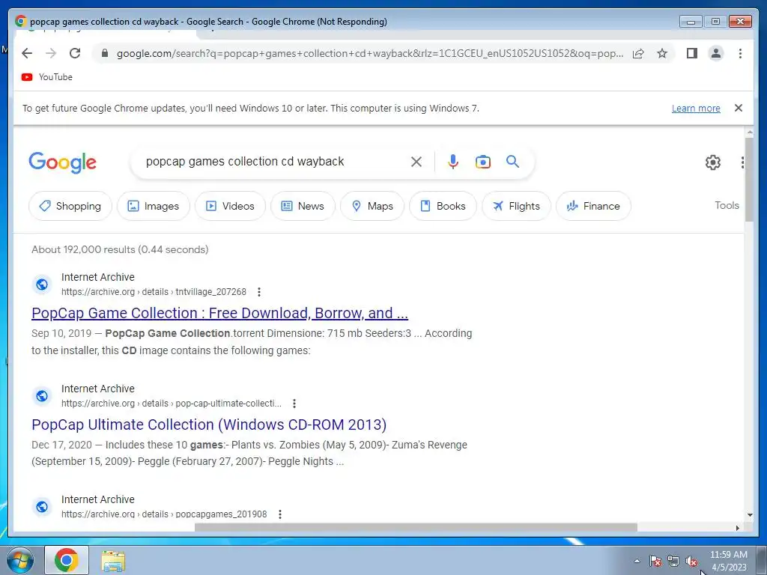
Task: Click the Chrome icon in the window title bar
Action: pyautogui.click(x=20, y=21)
